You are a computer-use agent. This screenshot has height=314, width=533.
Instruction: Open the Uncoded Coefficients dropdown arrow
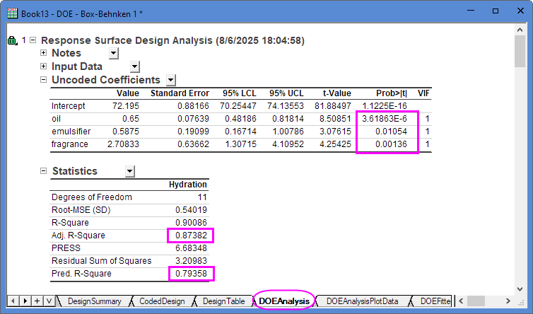(170, 81)
